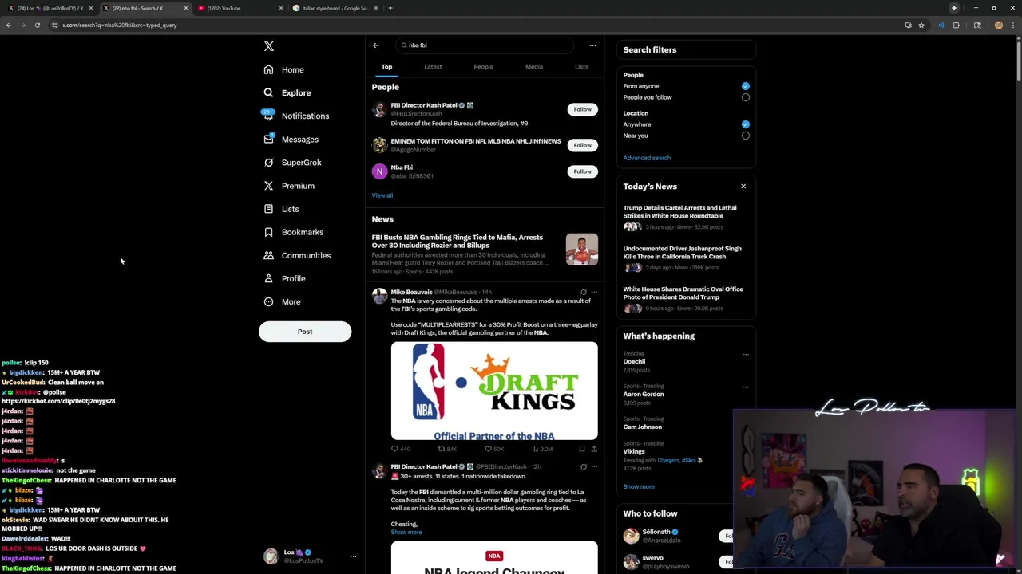
Task: Share the Mike Beauvais post
Action: click(x=594, y=449)
